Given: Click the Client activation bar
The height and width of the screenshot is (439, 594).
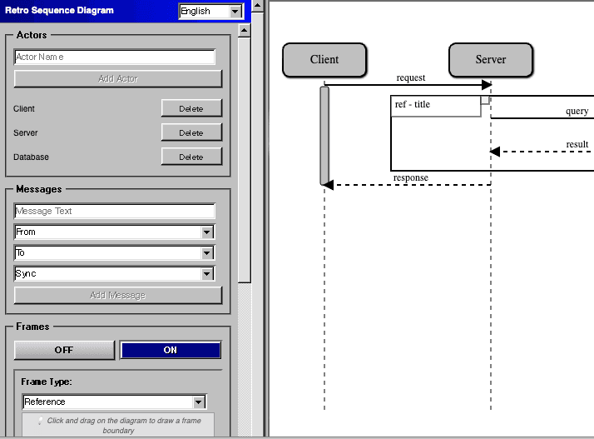Looking at the screenshot, I should point(324,136).
